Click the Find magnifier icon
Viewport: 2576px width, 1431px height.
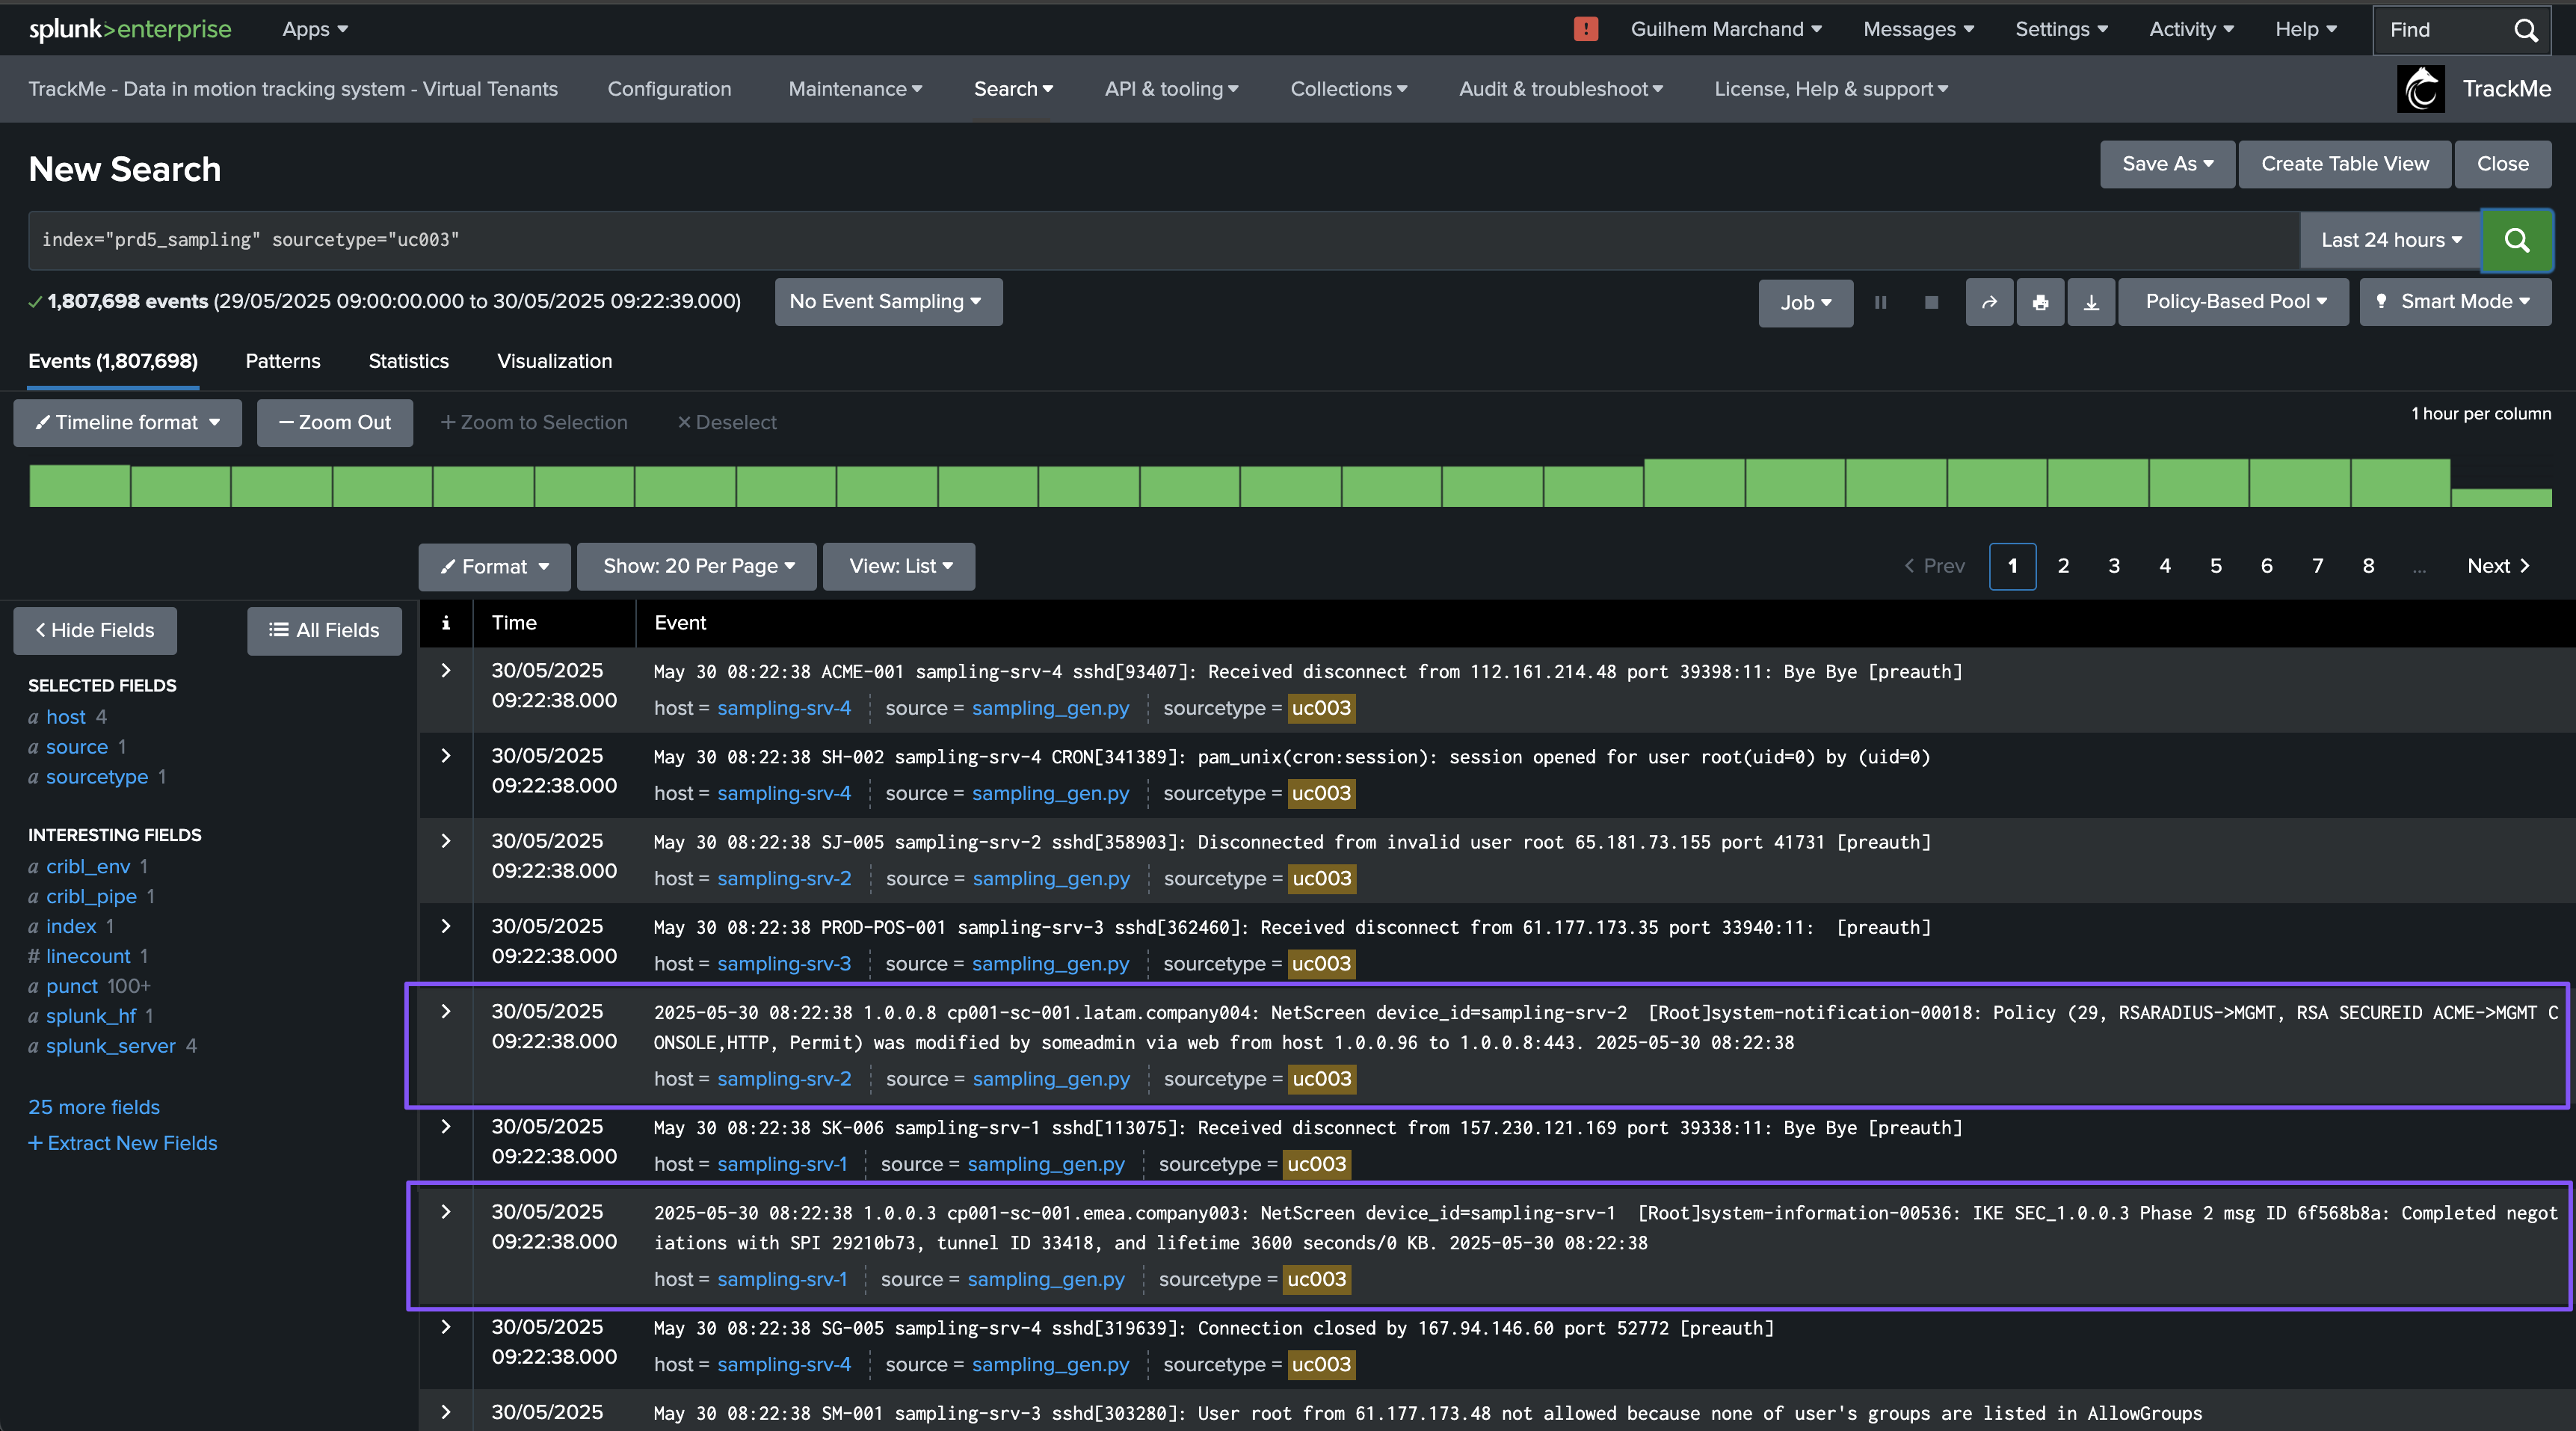[x=2526, y=30]
